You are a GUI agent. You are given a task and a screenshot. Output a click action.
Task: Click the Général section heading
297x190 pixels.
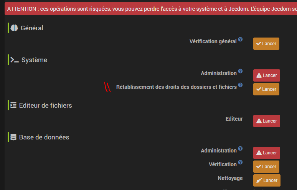(32, 28)
